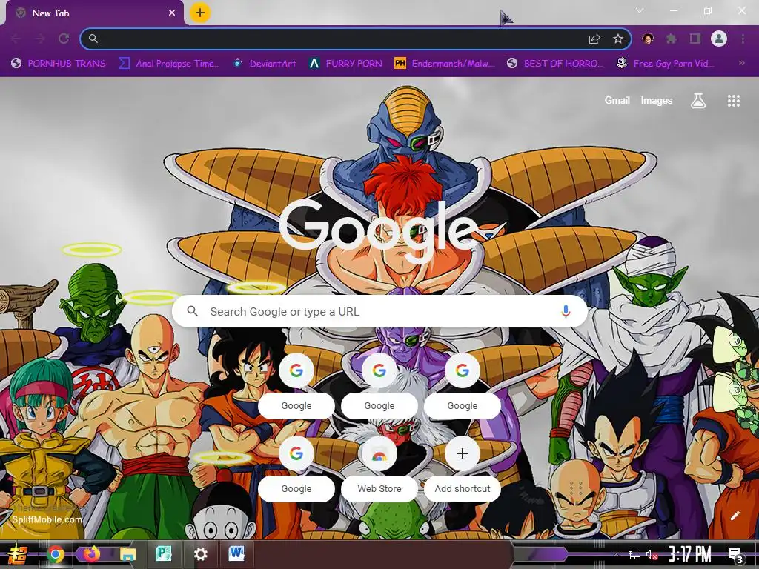Go back with the back arrow
This screenshot has width=759, height=569.
pos(16,39)
